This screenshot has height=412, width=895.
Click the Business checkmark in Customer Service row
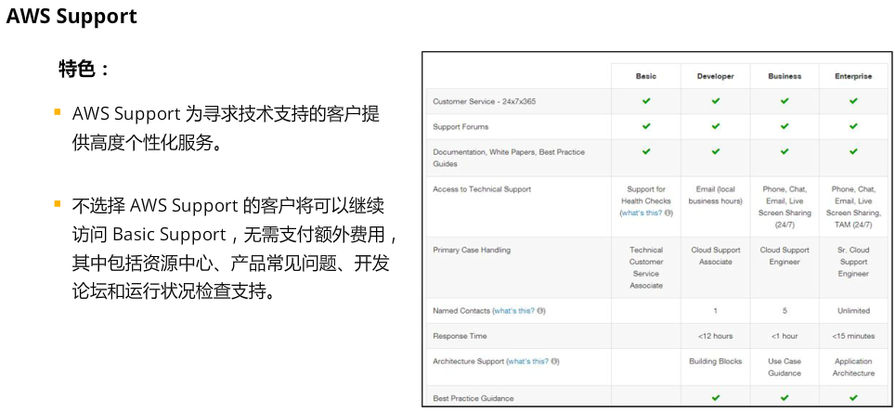coord(785,101)
